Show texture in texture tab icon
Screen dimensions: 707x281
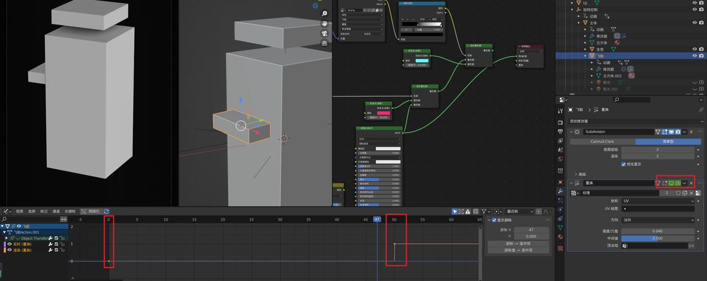pyautogui.click(x=698, y=193)
